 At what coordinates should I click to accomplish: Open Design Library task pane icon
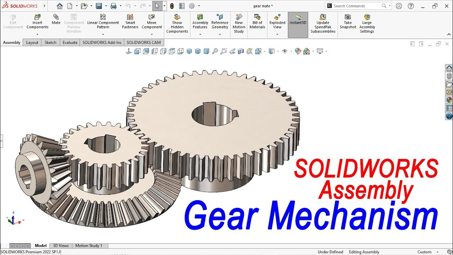coord(449,76)
